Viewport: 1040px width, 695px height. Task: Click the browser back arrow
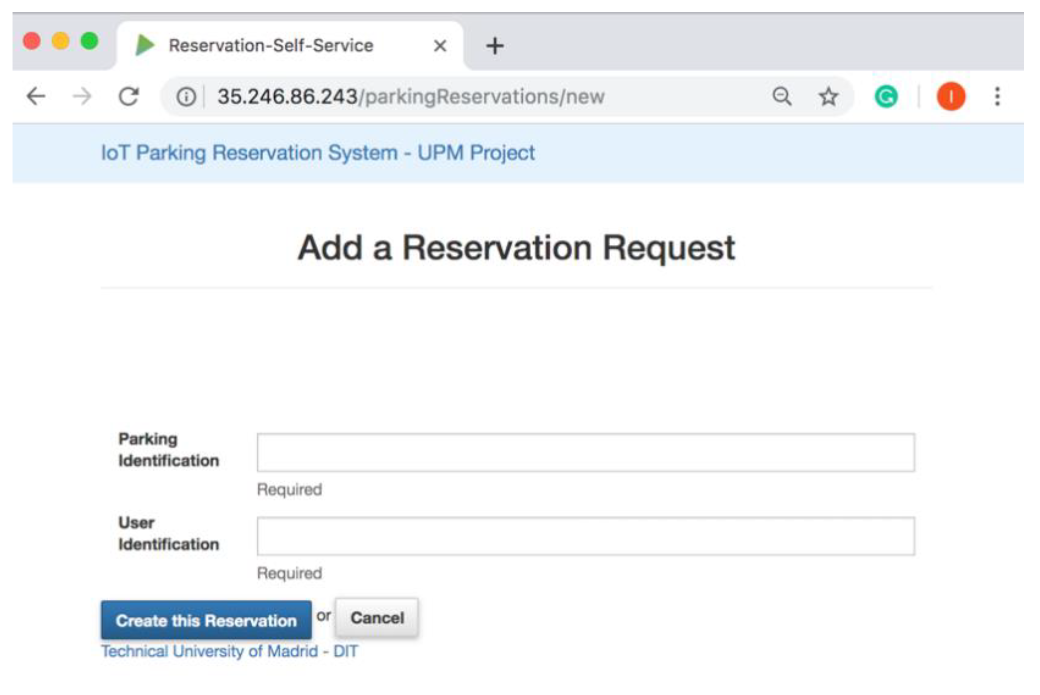36,96
